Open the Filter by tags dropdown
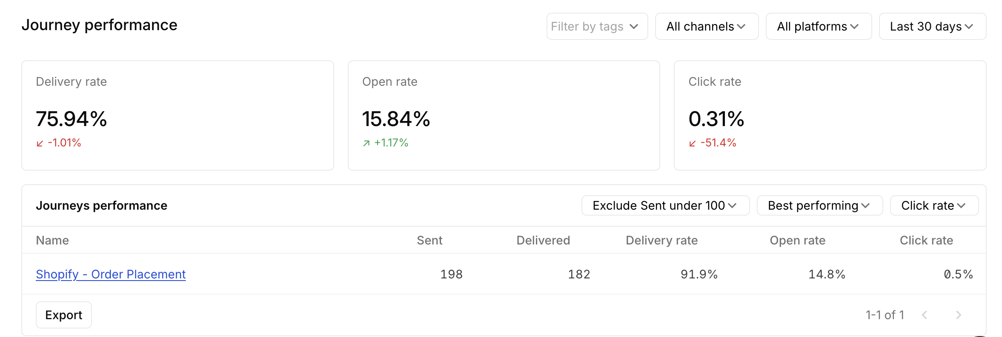 597,26
